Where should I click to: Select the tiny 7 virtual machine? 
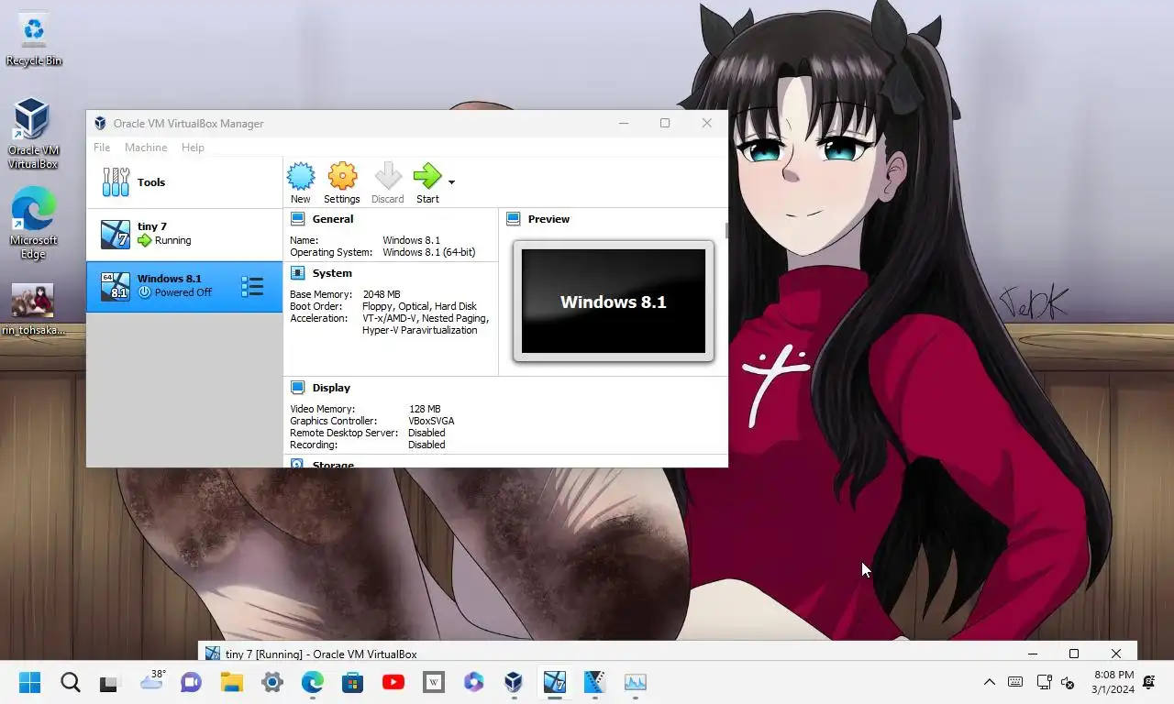184,234
